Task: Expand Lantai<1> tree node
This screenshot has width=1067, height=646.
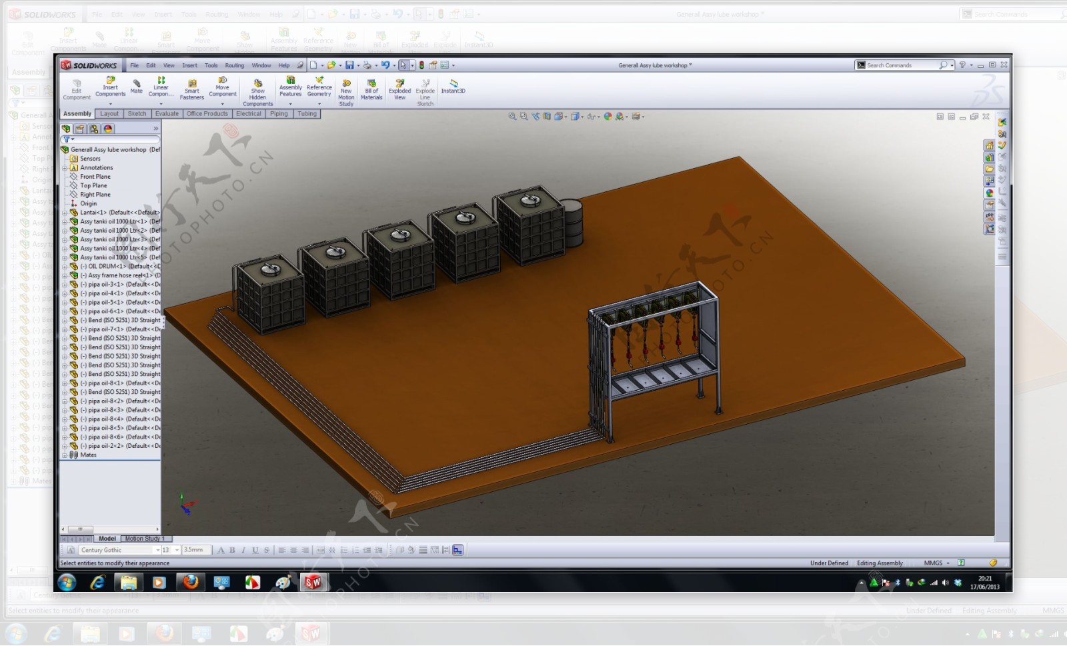Action: tap(65, 213)
